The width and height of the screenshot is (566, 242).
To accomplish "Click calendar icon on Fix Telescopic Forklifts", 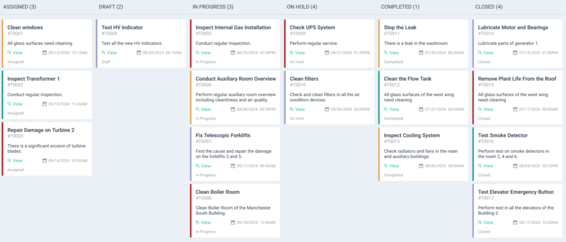I will 233,166.
